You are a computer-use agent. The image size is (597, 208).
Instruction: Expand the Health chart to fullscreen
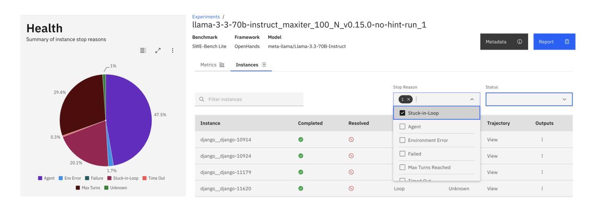pos(157,50)
